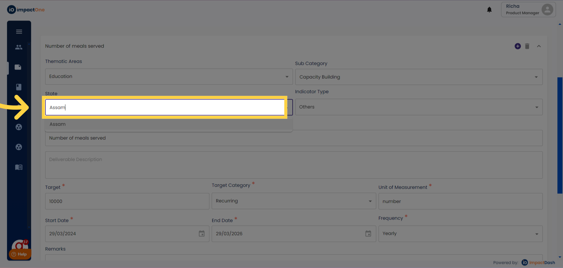This screenshot has height=268, width=563.
Task: Open the Start Date calendar picker
Action: pos(201,234)
